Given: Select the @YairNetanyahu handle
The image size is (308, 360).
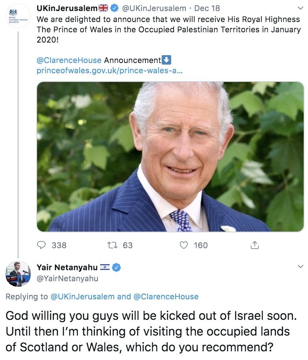Looking at the screenshot, I should [67, 278].
